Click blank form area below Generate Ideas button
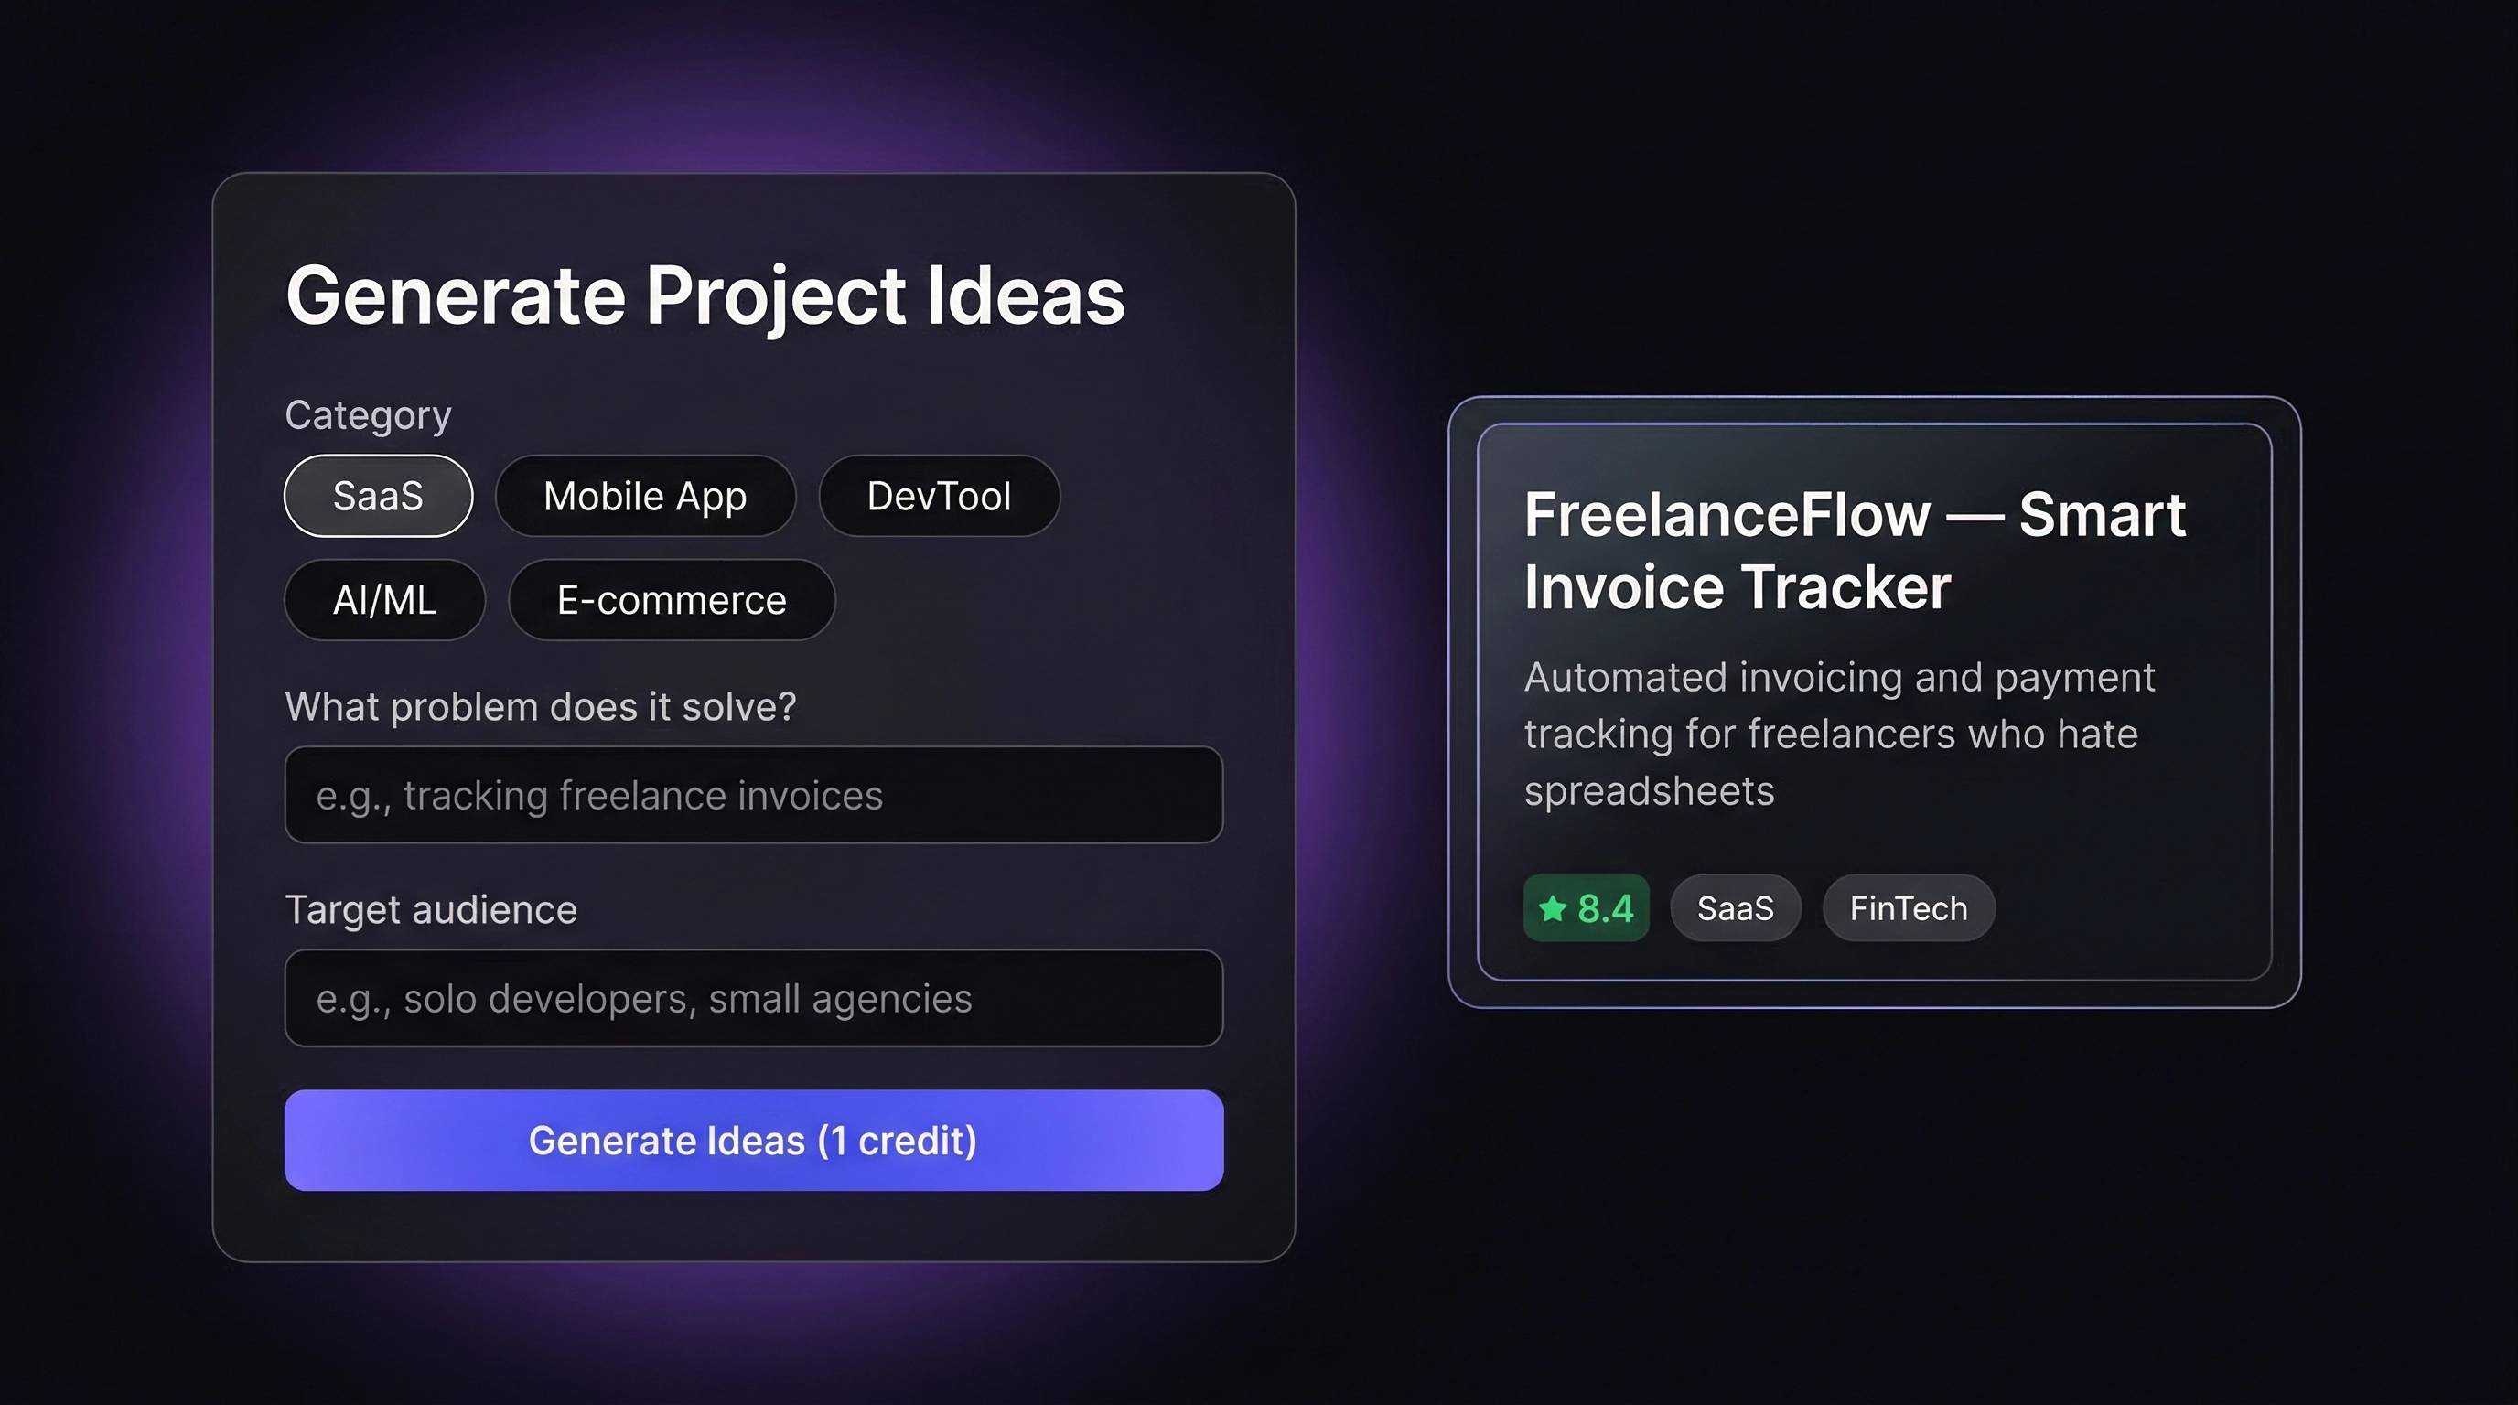 point(754,1228)
